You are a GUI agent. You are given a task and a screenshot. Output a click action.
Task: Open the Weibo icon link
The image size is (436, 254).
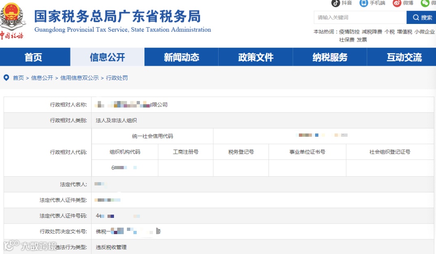pyautogui.click(x=397, y=3)
